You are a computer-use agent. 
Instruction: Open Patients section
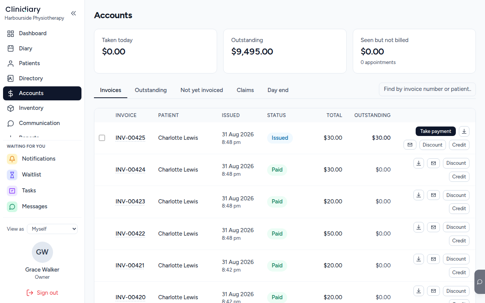(42, 63)
